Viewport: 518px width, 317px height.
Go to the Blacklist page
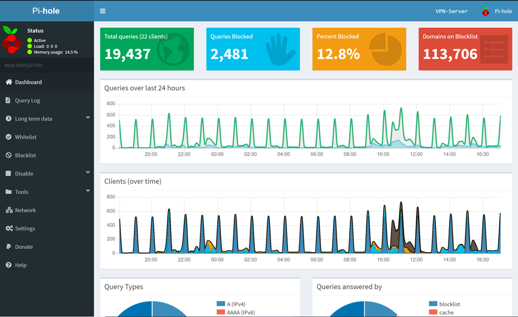(x=47, y=155)
